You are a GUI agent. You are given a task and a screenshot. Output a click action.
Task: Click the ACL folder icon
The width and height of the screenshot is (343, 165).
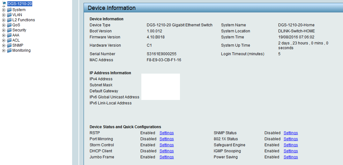click(x=9, y=40)
